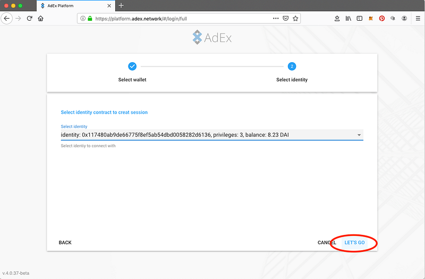The height and width of the screenshot is (279, 425).
Task: Close the AdEx Platform tab
Action: tap(109, 6)
